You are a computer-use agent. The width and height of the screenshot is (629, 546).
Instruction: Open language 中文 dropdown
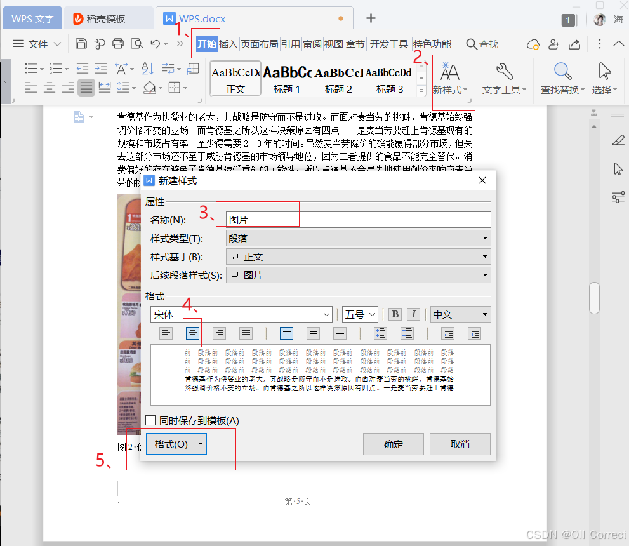461,314
